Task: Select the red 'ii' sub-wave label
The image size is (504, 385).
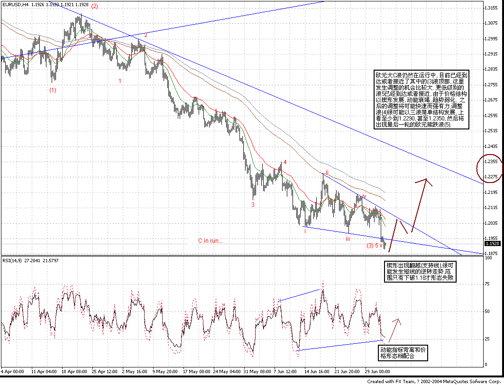Action: tap(327, 172)
